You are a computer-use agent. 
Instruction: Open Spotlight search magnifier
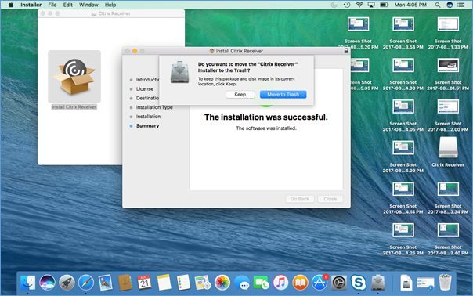(438, 5)
